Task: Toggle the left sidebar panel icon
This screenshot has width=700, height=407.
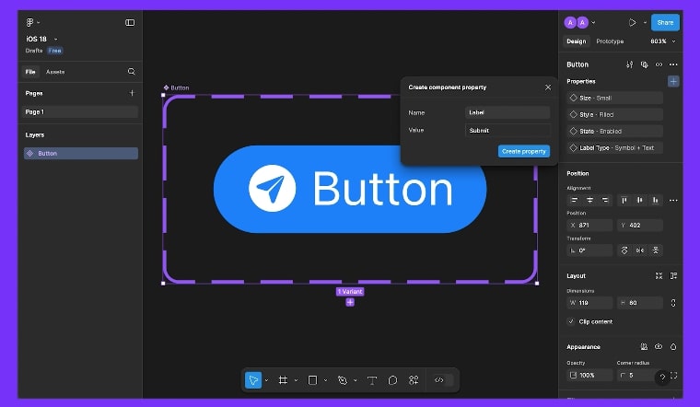Action: tap(130, 22)
